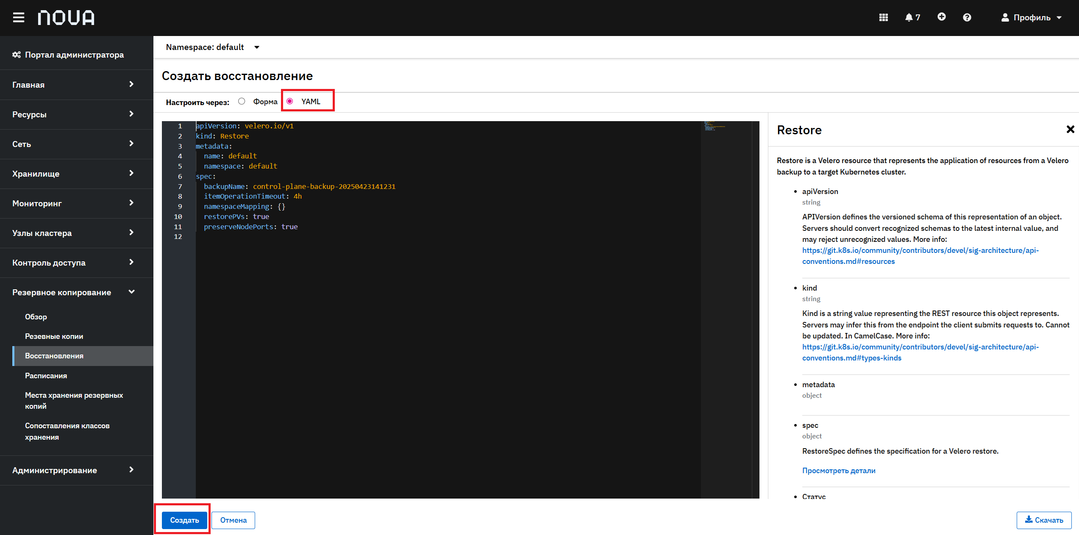Click the Создать button

[x=184, y=520]
